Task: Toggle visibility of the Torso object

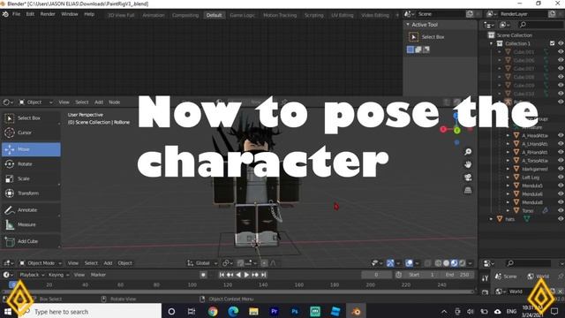Action: point(561,210)
